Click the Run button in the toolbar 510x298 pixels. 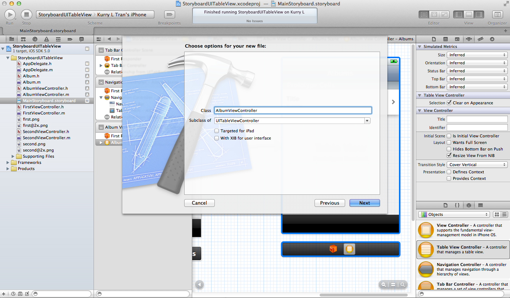10,15
